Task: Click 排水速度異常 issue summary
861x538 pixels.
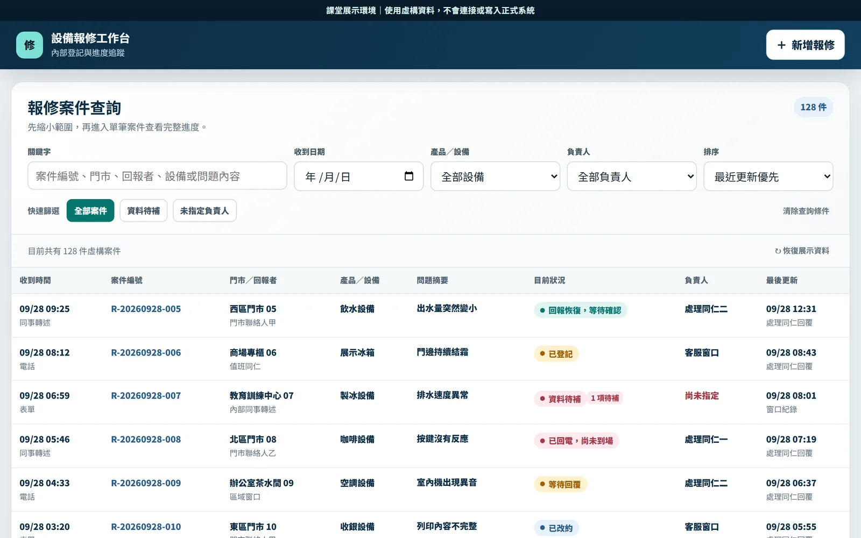Action: (442, 395)
